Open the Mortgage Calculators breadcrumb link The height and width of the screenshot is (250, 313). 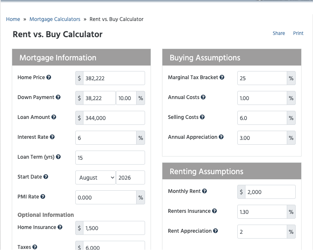55,19
